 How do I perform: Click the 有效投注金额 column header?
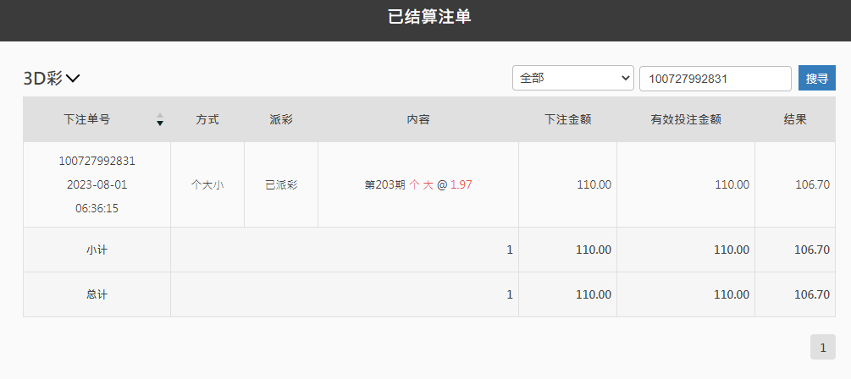click(686, 119)
